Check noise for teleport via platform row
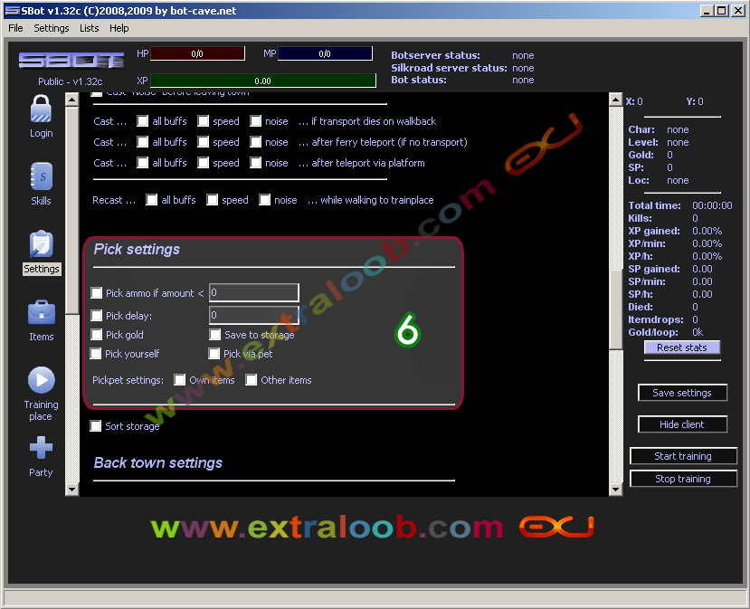The height and width of the screenshot is (609, 750). 256,163
